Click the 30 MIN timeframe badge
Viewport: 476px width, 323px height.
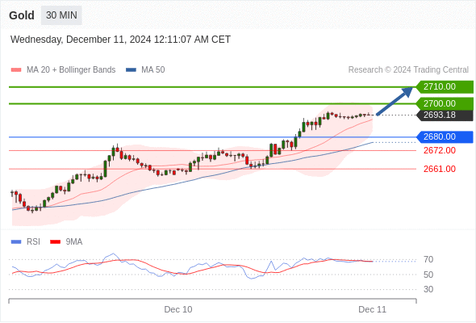(x=61, y=15)
